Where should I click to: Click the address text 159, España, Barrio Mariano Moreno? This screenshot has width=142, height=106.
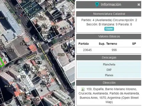[112, 89]
